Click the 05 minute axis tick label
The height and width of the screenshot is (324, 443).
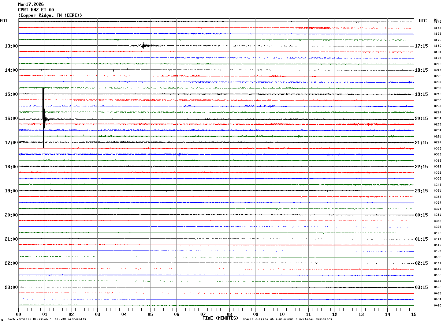pos(150,314)
